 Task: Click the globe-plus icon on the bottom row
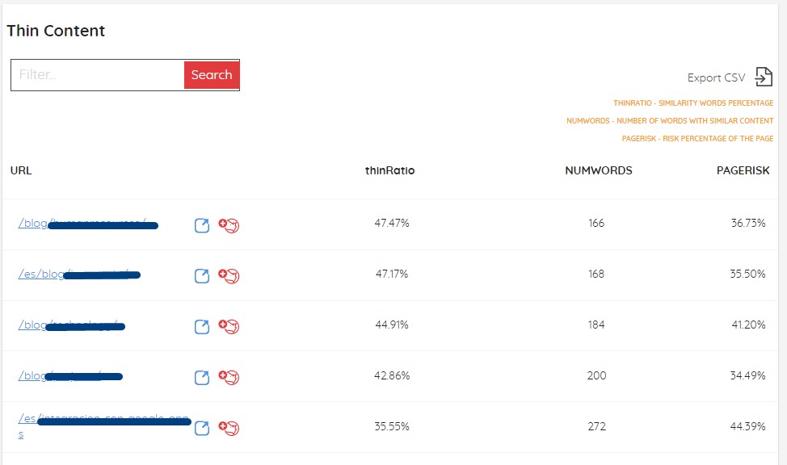click(x=229, y=429)
